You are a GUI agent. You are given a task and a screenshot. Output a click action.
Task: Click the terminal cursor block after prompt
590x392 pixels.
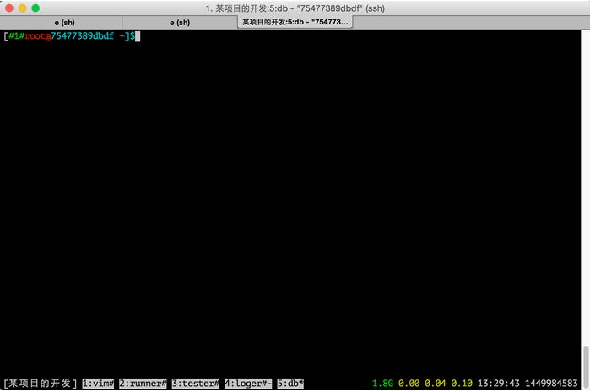pos(138,36)
